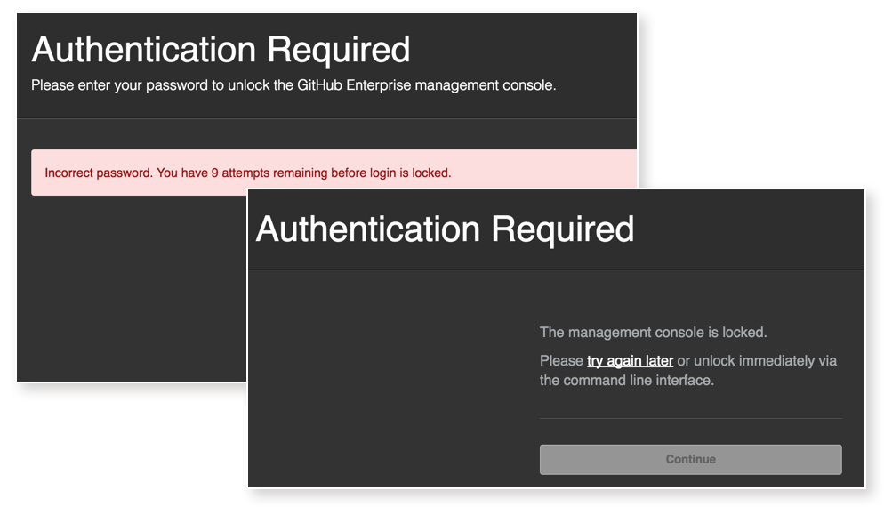Click the word 'Required' in front heading
This screenshot has height=507, width=884.
click(563, 229)
